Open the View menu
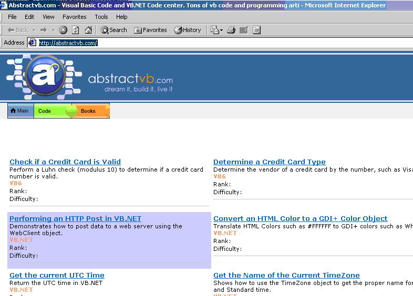This screenshot has width=413, height=296. (48, 17)
